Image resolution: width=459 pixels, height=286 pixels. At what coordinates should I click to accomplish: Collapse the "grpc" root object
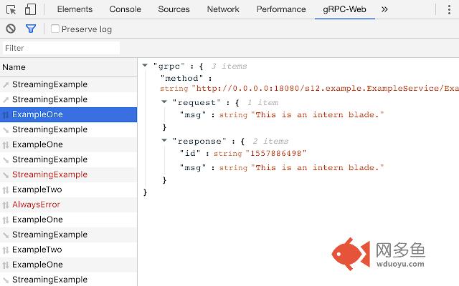point(145,65)
